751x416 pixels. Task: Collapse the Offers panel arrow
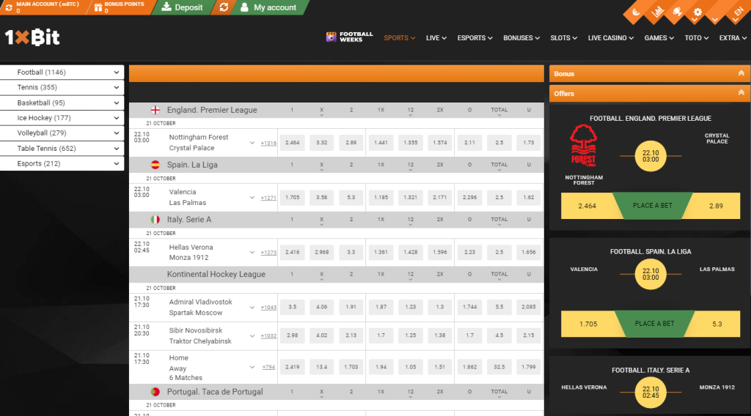coord(741,93)
